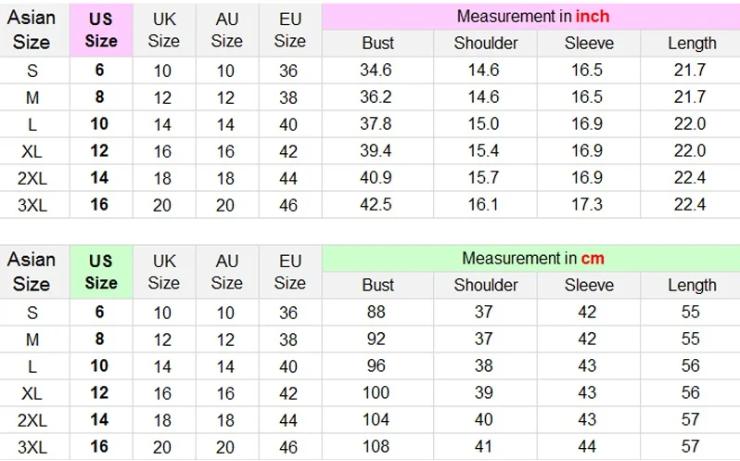The image size is (740, 461).
Task: Click the 100 bust cell
Action: (376, 393)
